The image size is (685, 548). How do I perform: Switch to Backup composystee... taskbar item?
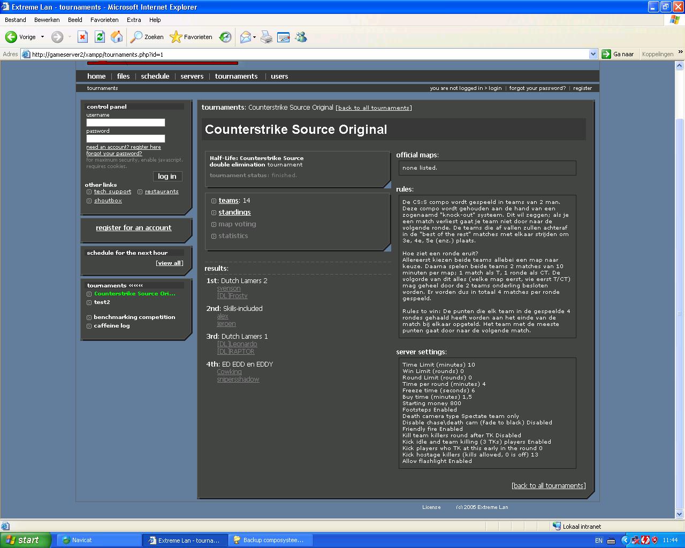pyautogui.click(x=270, y=540)
